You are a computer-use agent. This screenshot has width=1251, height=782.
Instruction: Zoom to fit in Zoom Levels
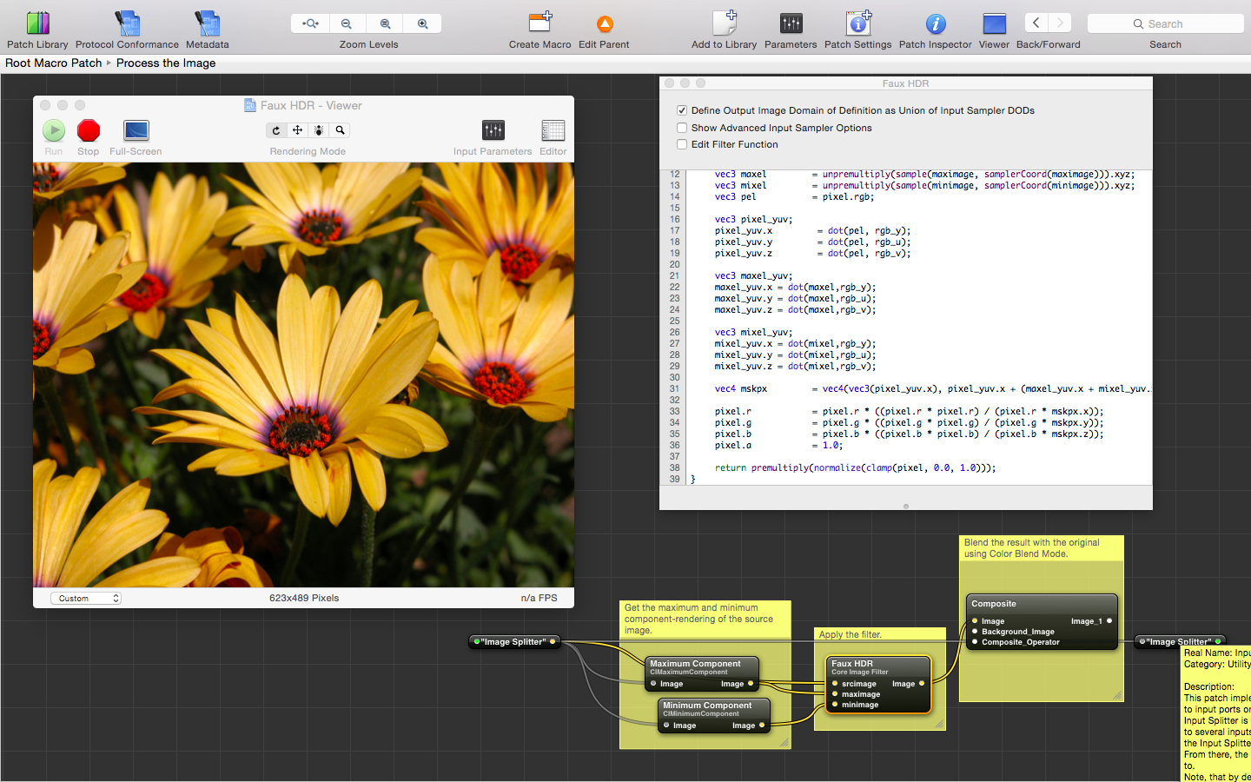(x=309, y=23)
